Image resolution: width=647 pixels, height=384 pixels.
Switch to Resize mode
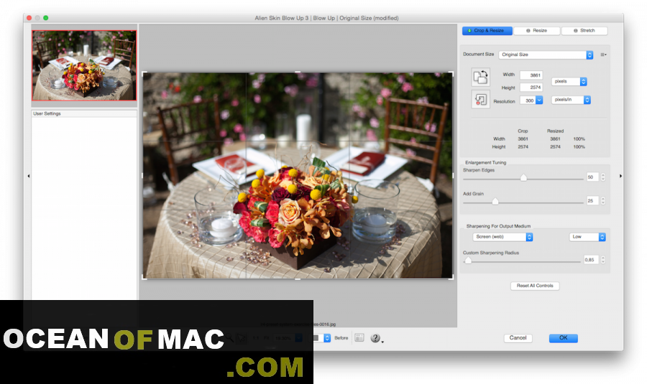pos(537,30)
